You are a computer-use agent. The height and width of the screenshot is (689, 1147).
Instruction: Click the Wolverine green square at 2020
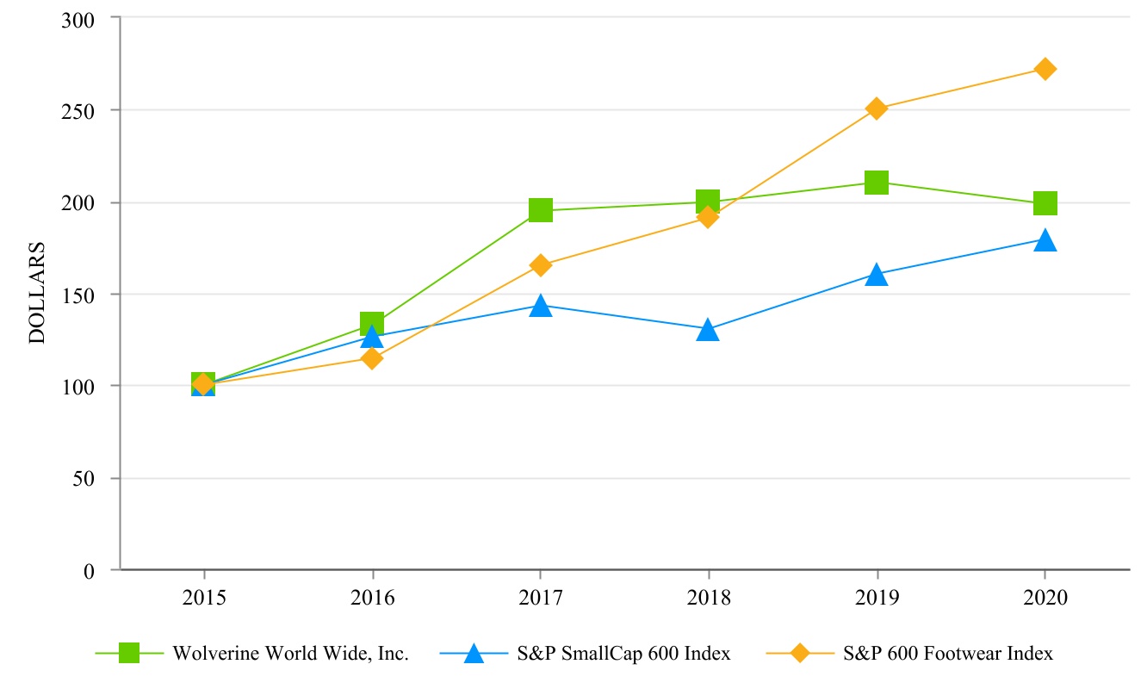[1045, 203]
